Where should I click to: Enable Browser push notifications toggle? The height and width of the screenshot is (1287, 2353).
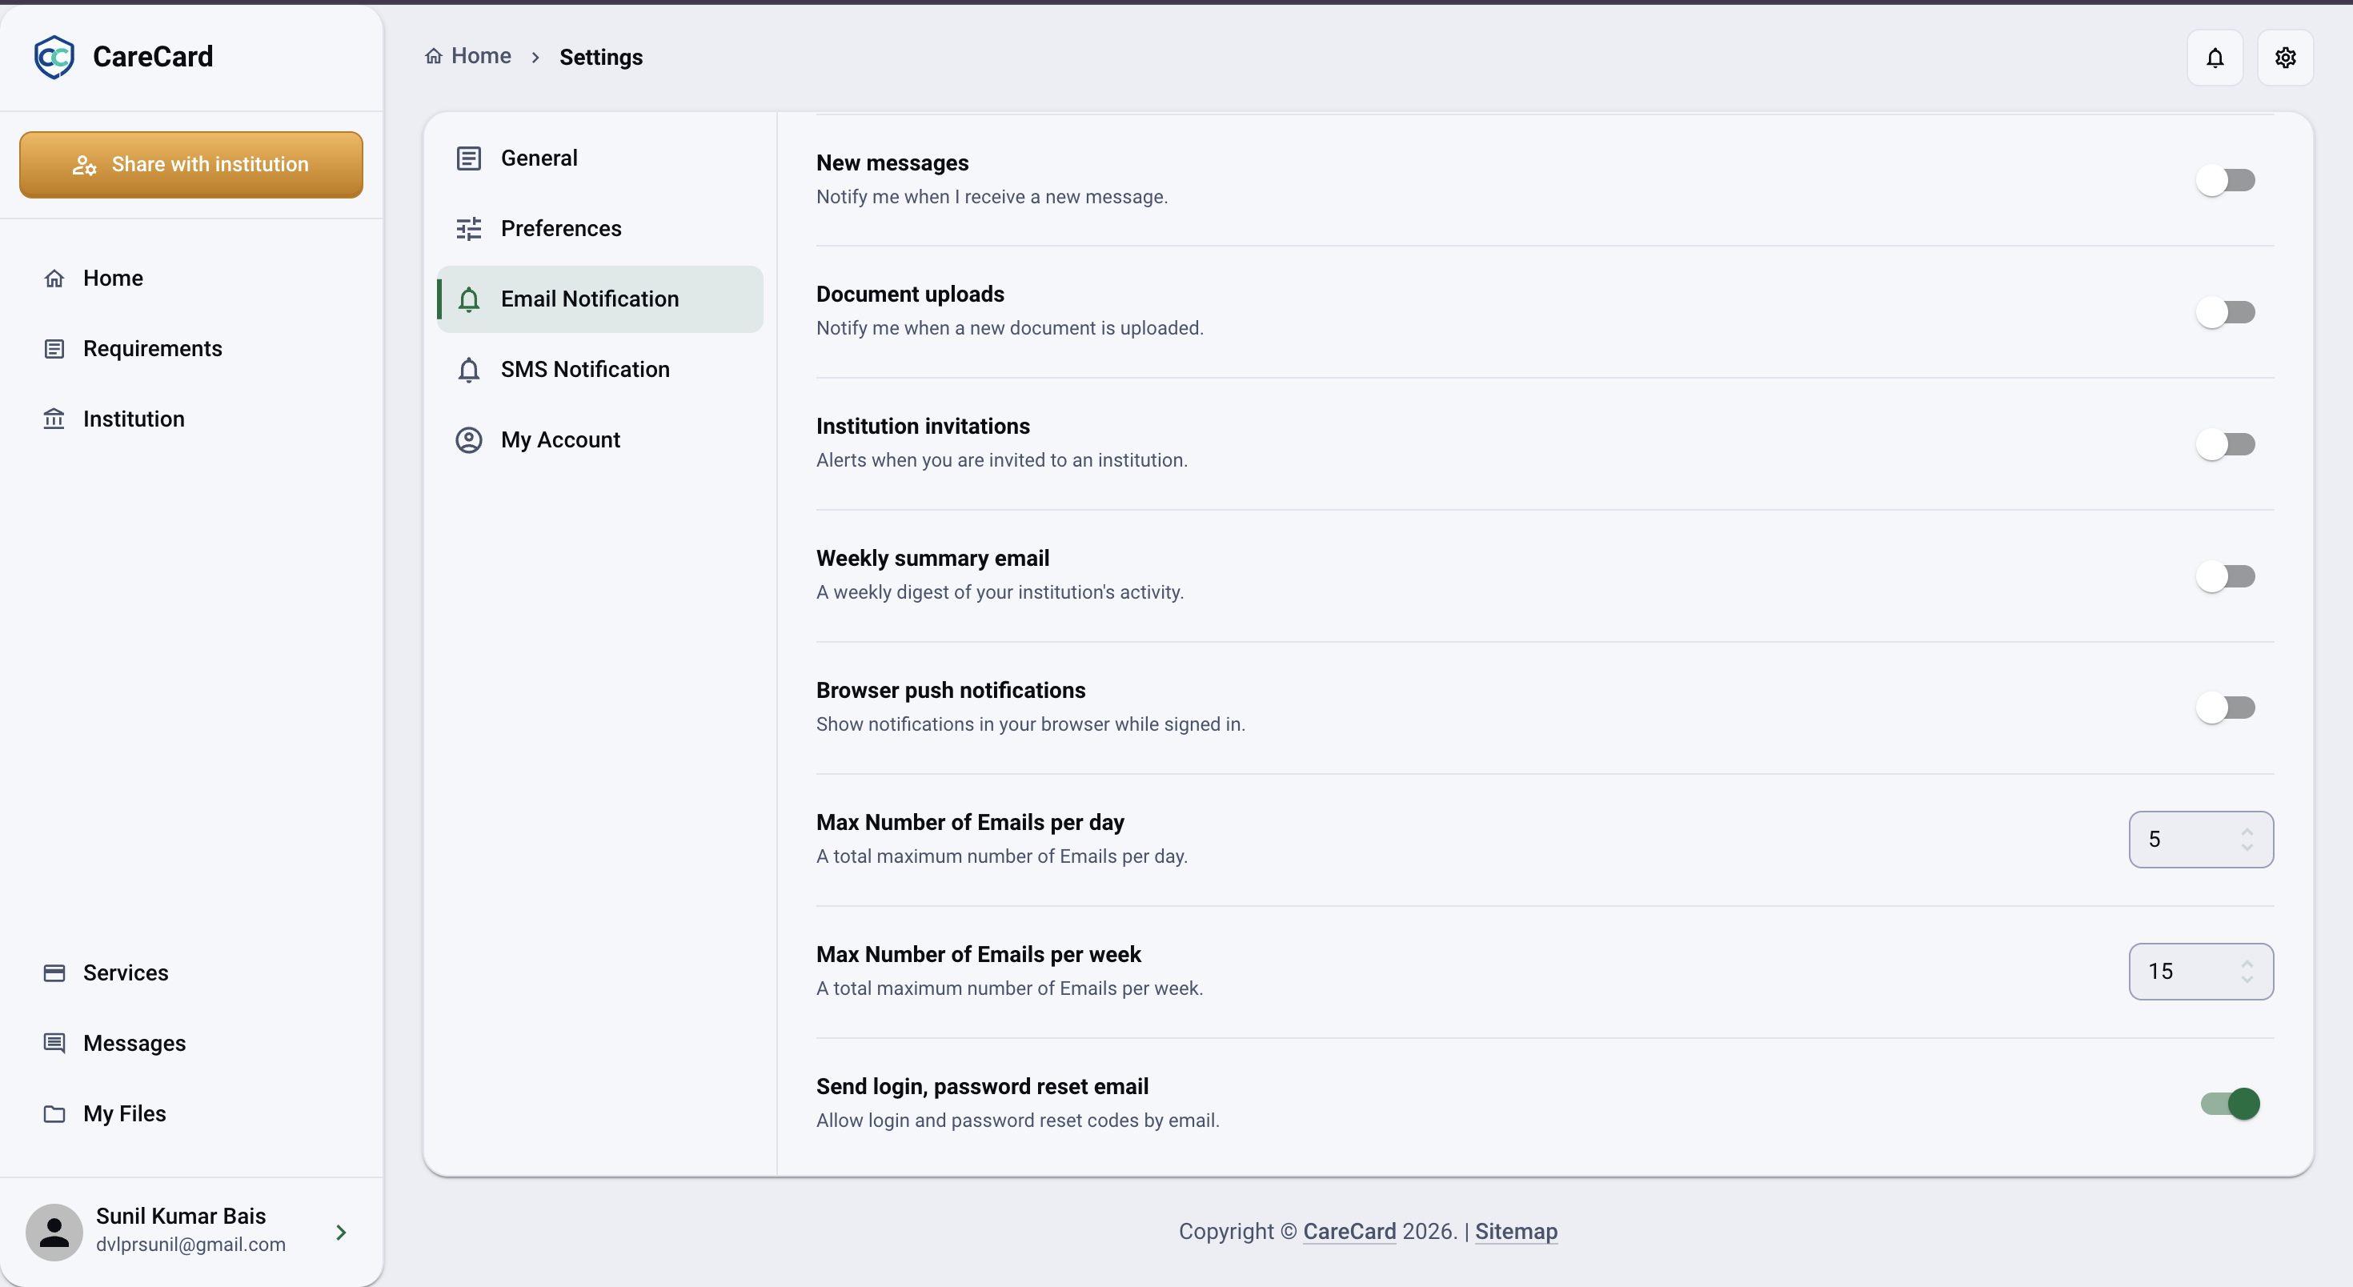click(x=2227, y=708)
